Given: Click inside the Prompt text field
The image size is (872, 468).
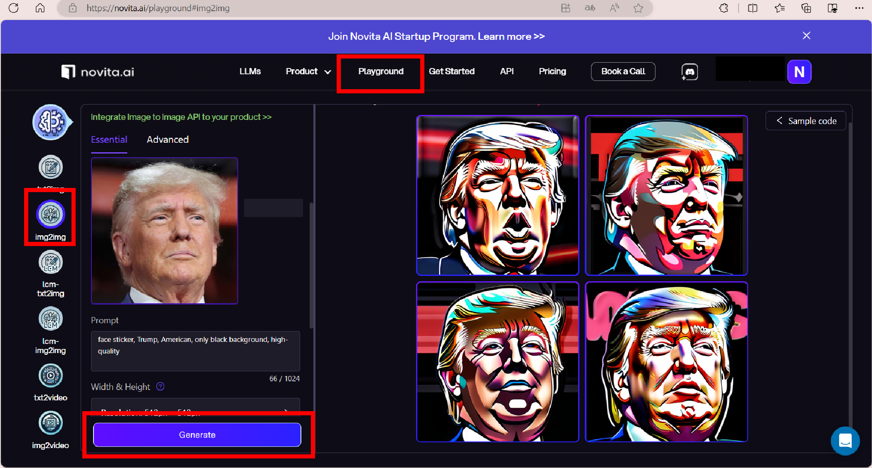Looking at the screenshot, I should click(195, 351).
